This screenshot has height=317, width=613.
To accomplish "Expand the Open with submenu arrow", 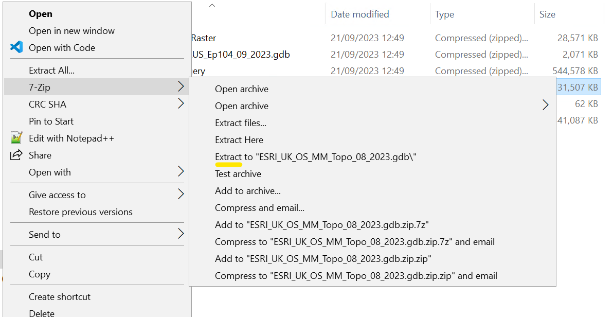I will pos(181,172).
